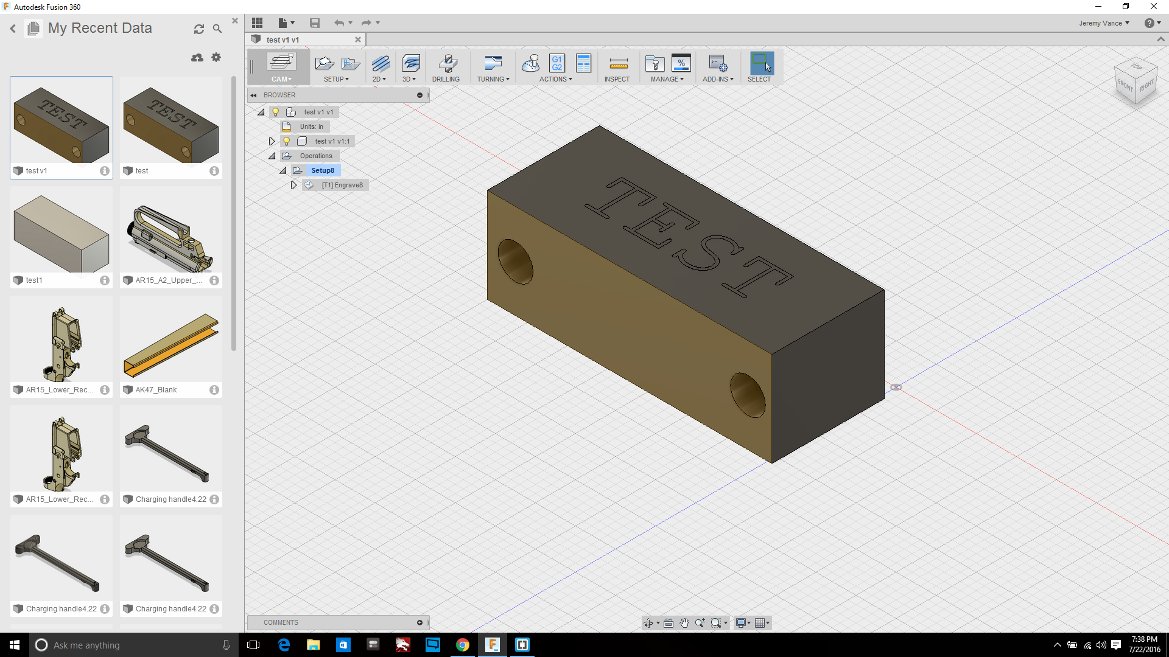The image size is (1169, 657).
Task: Click the New Setup icon under SETUP
Action: (x=324, y=63)
